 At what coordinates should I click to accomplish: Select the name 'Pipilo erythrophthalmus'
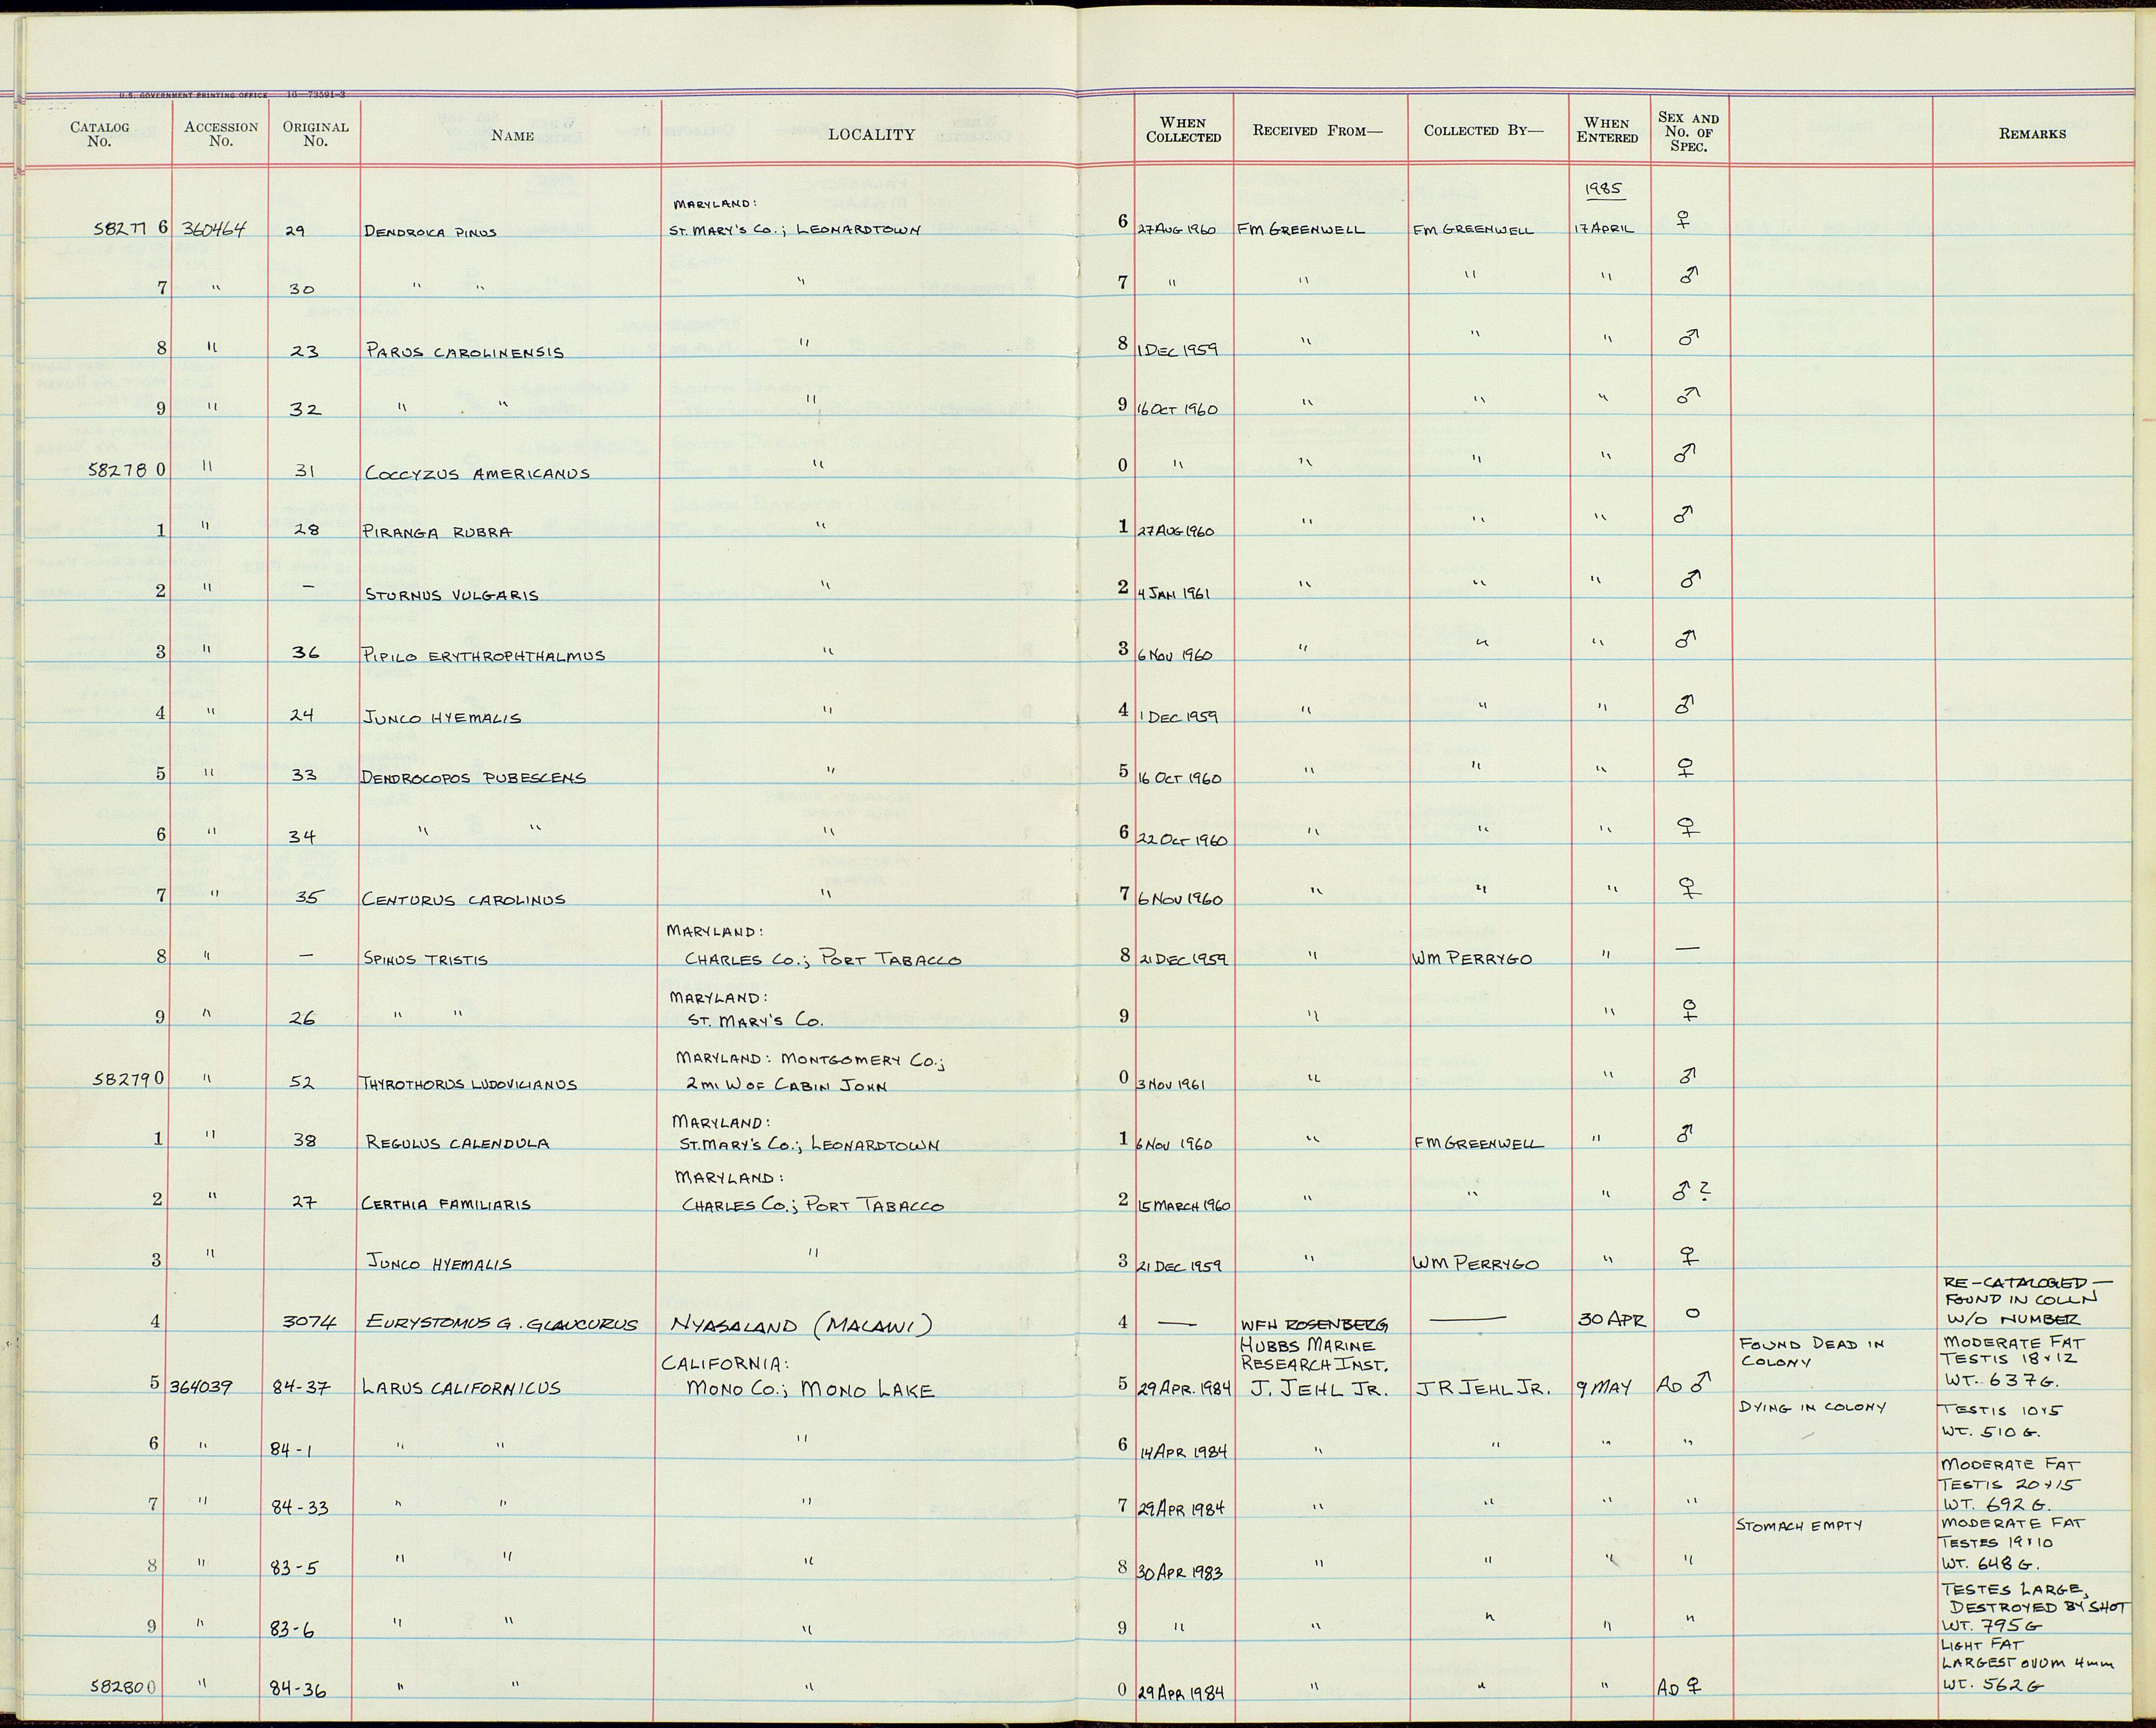(x=484, y=656)
